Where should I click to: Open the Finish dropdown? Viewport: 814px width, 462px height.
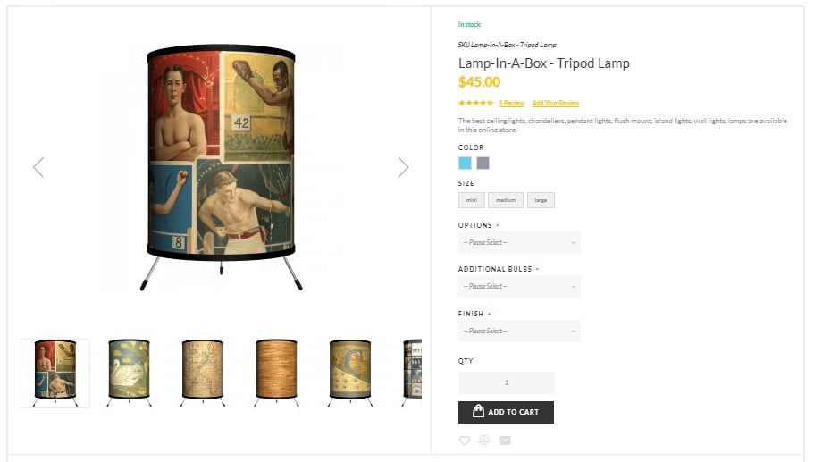pyautogui.click(x=519, y=331)
